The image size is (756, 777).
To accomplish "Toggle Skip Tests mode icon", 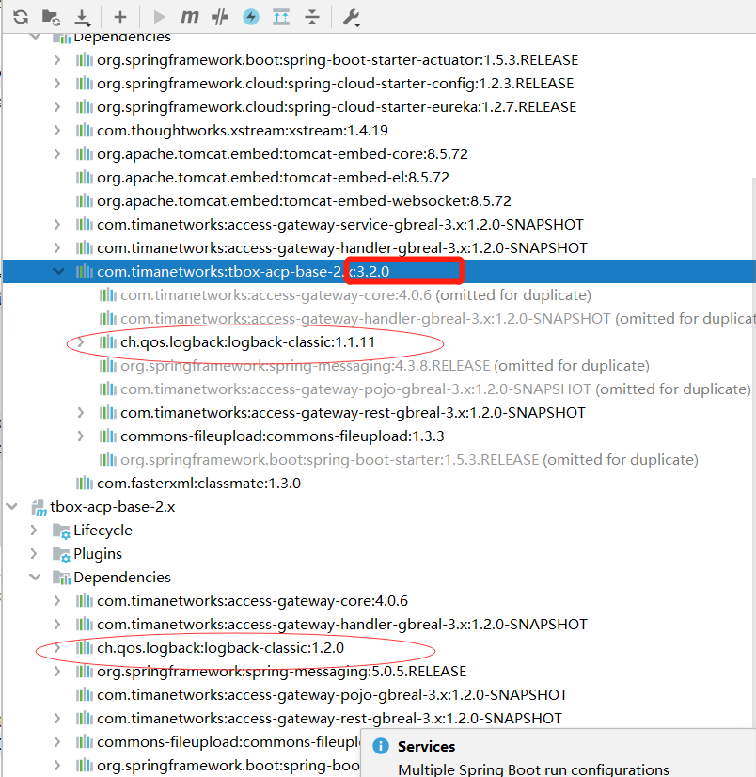I will click(220, 17).
